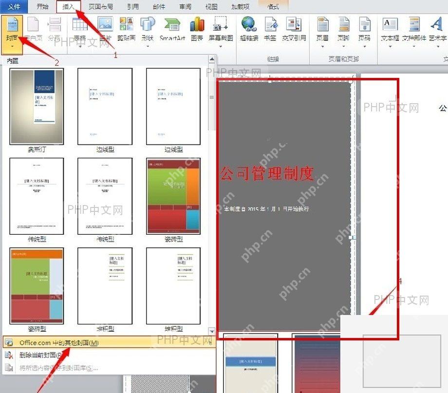Image resolution: width=448 pixels, height=393 pixels.
Task: Insert a SmartArt graphic
Action: [172, 29]
